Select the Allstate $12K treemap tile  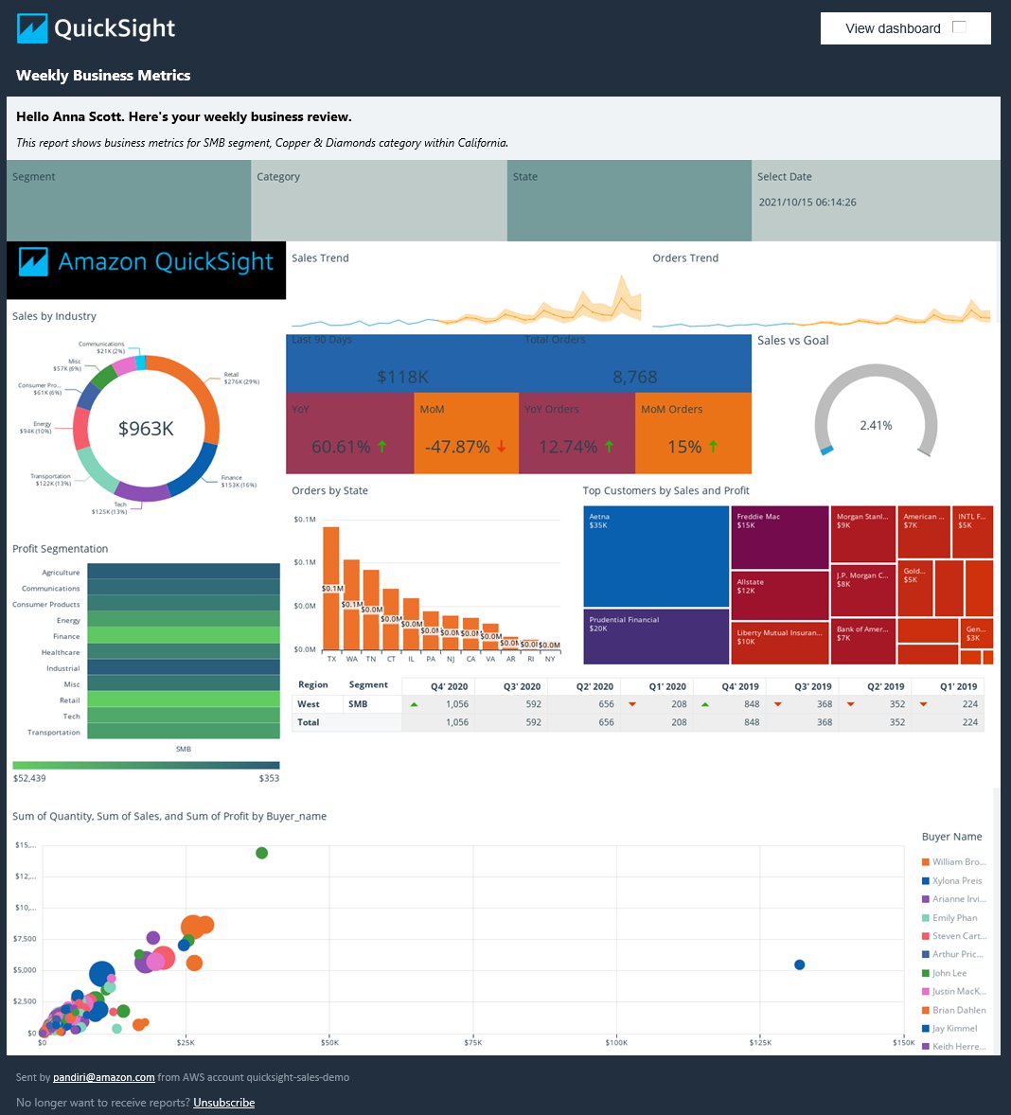pos(780,596)
